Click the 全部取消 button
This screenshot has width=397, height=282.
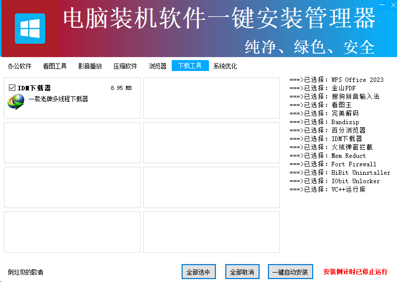242,272
